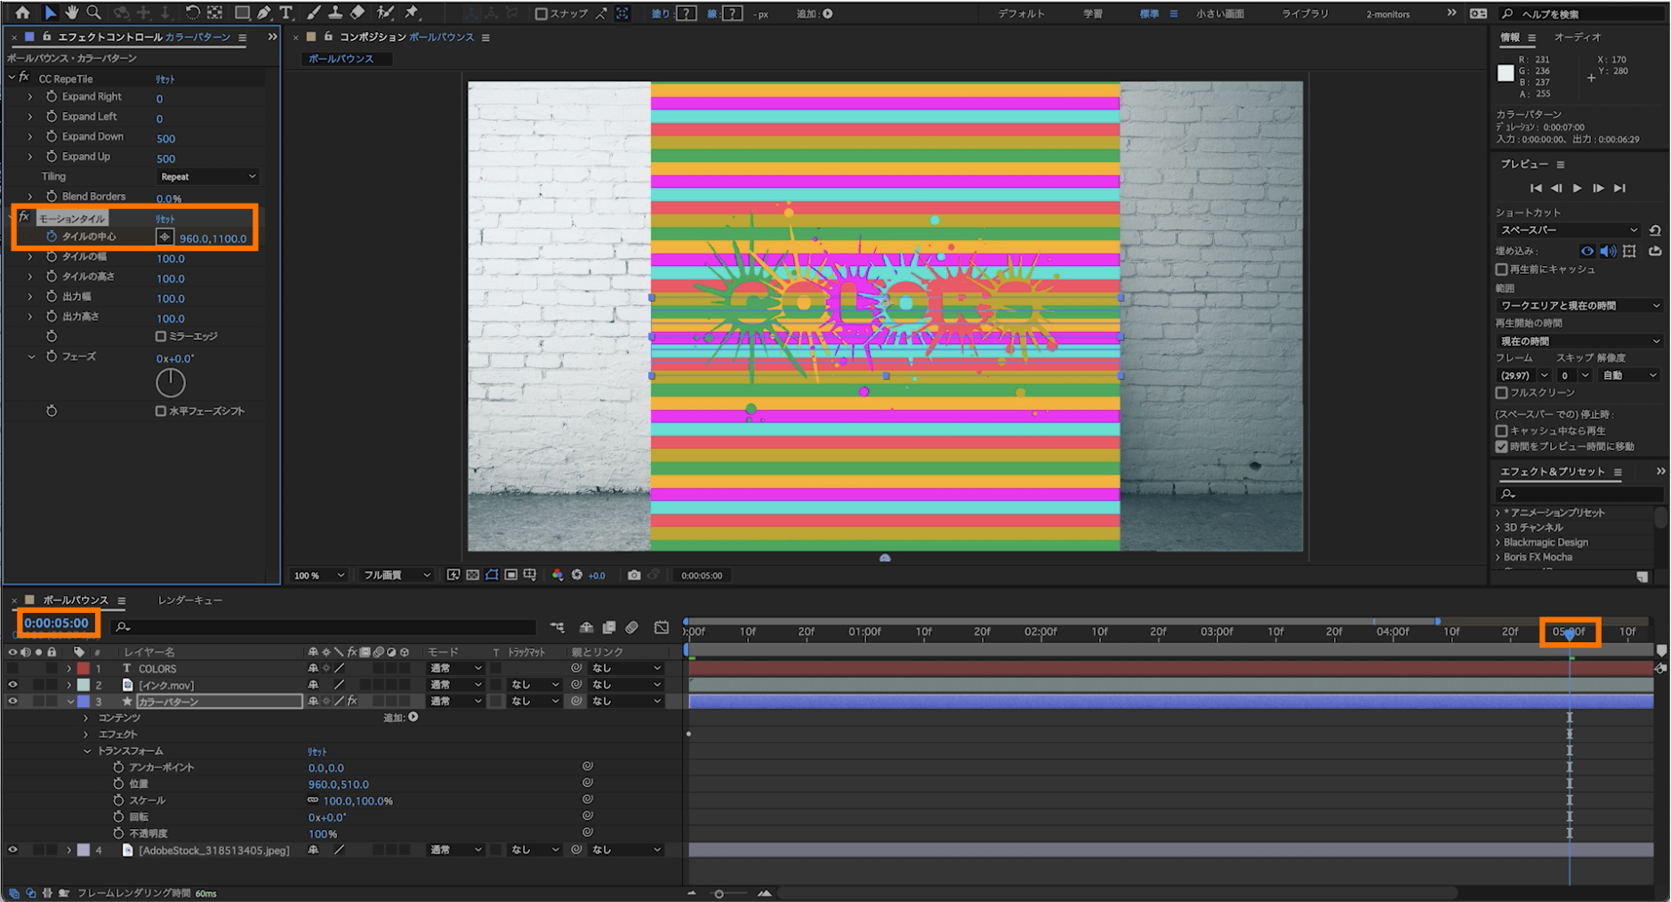Image resolution: width=1671 pixels, height=902 pixels.
Task: Click stopwatch for タイルの中心 property
Action: coord(52,237)
